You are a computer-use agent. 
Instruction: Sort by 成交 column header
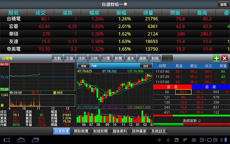click(41, 13)
